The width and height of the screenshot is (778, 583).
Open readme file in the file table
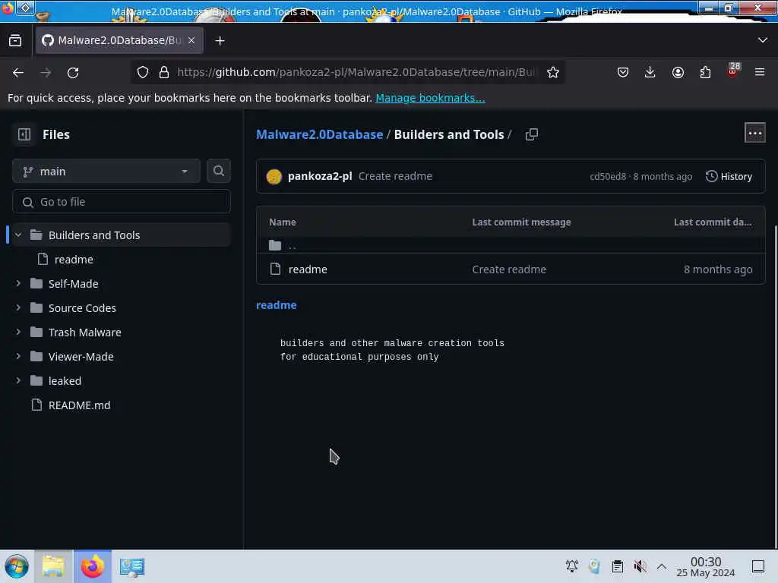click(308, 269)
